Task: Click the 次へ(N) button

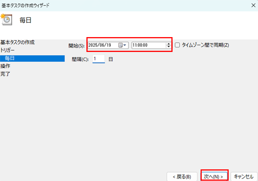Action: (214, 176)
